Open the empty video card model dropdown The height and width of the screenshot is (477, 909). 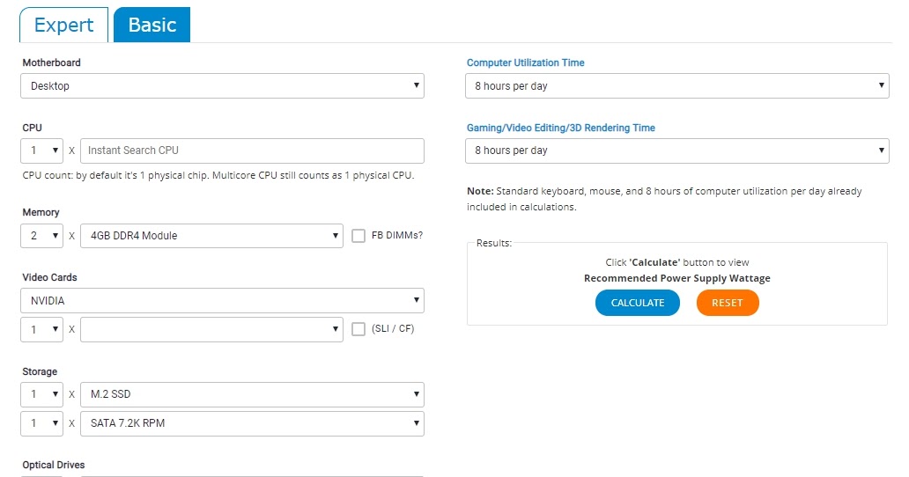tap(211, 329)
